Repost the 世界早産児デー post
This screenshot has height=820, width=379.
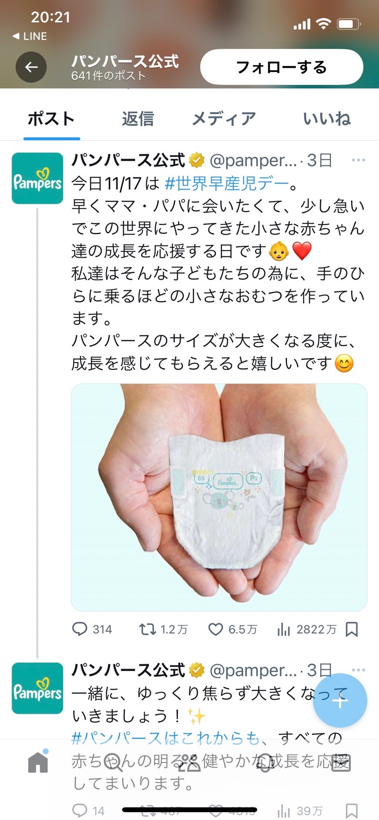coord(163,629)
